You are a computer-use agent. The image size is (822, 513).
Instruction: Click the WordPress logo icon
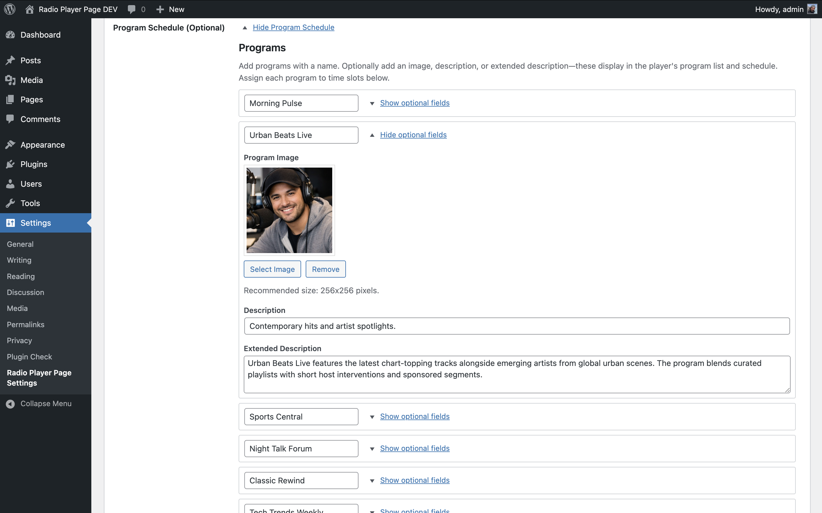click(10, 9)
